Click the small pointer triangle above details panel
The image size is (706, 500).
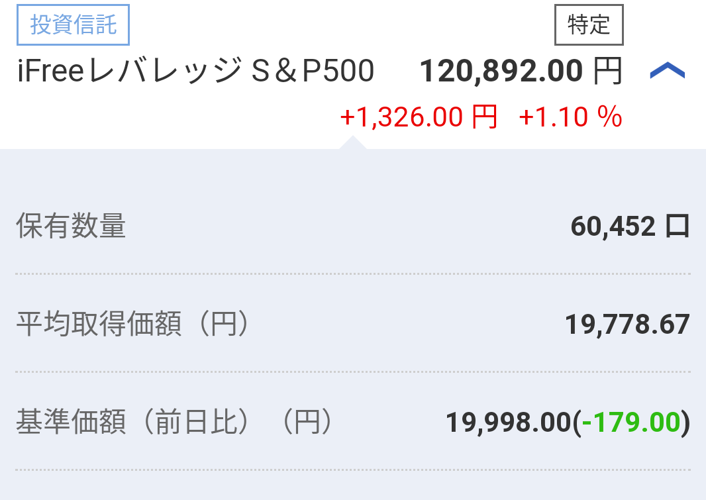pyautogui.click(x=353, y=142)
